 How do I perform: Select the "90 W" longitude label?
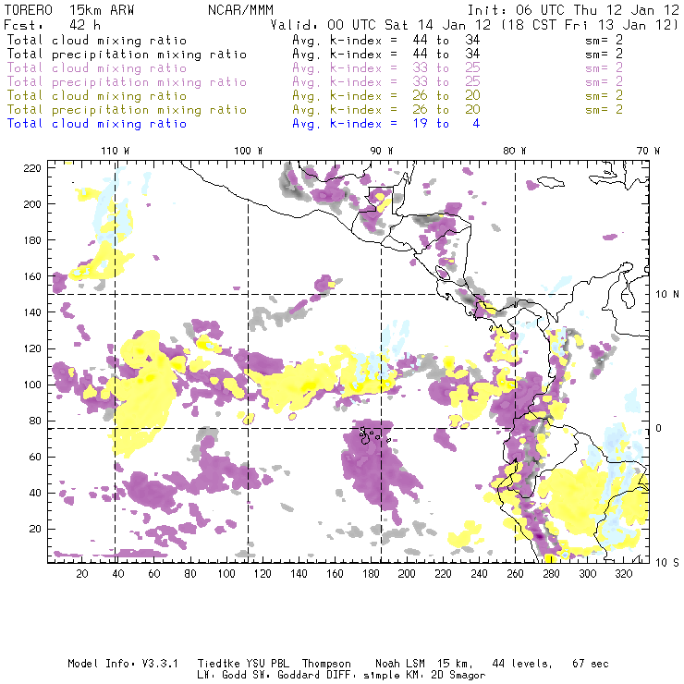coord(382,151)
